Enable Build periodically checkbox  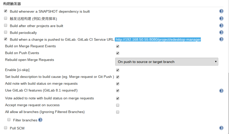point(6,32)
